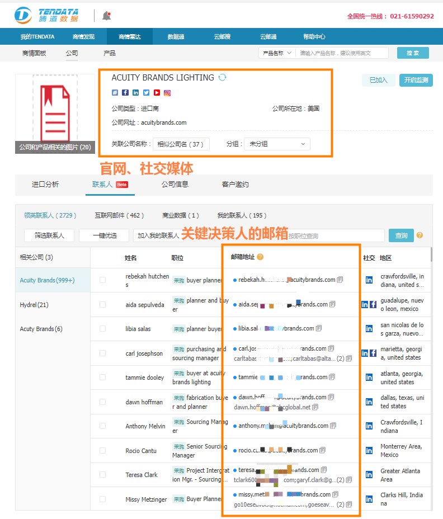The width and height of the screenshot is (443, 519).
Task: Open LinkedIn profile of Teresa Clark
Action: click(369, 475)
